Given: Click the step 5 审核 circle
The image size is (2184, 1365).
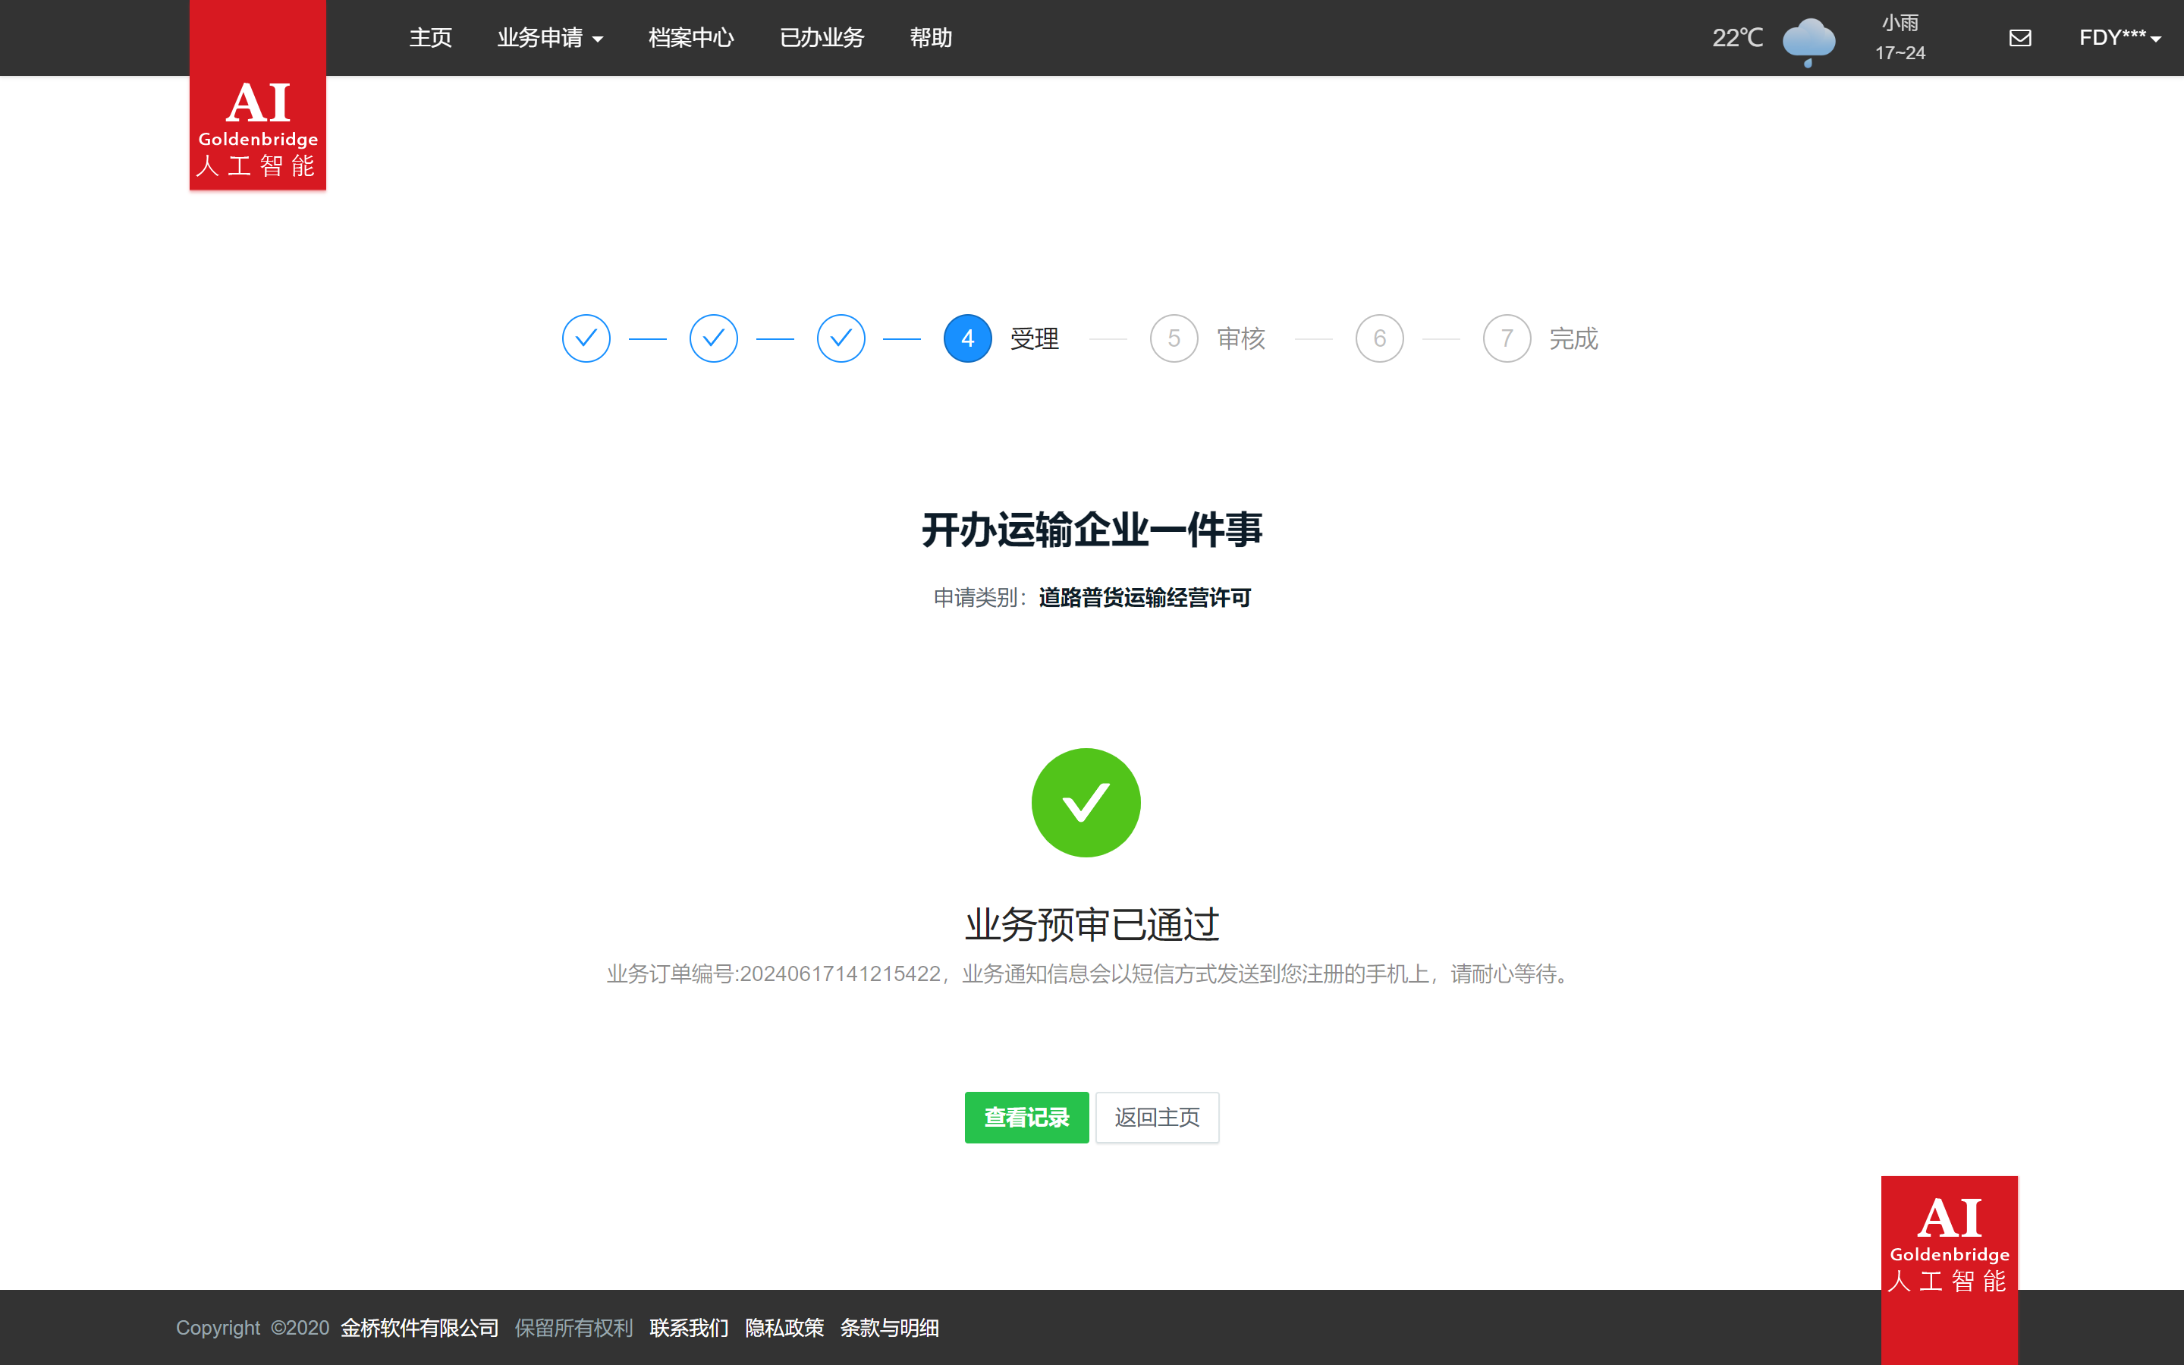Looking at the screenshot, I should (x=1174, y=338).
